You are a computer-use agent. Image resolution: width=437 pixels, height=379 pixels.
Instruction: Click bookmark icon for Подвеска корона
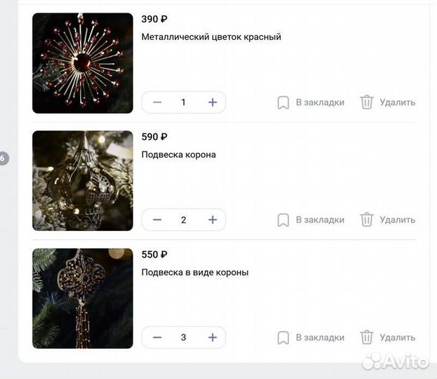[x=283, y=220]
